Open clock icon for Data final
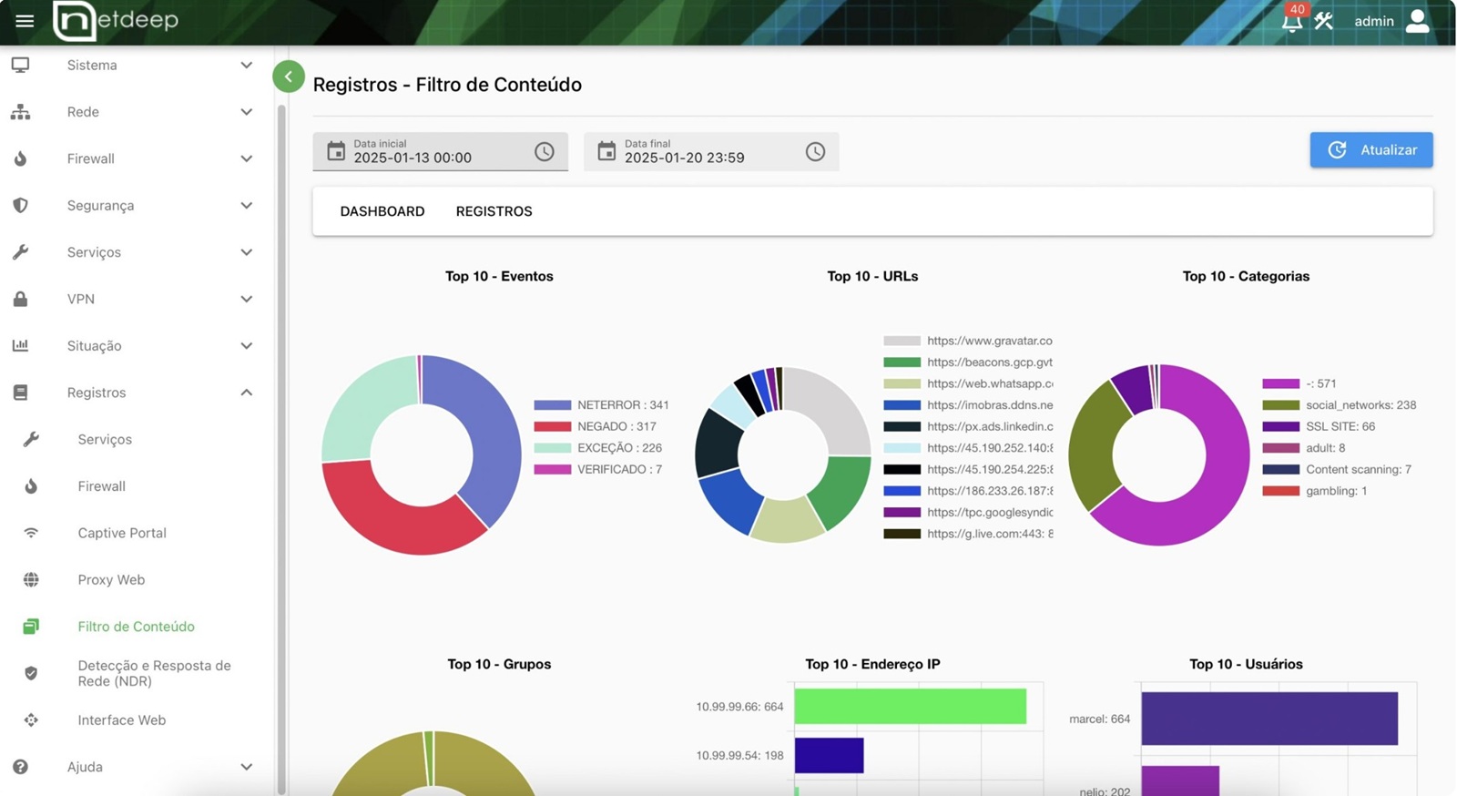 click(x=815, y=151)
